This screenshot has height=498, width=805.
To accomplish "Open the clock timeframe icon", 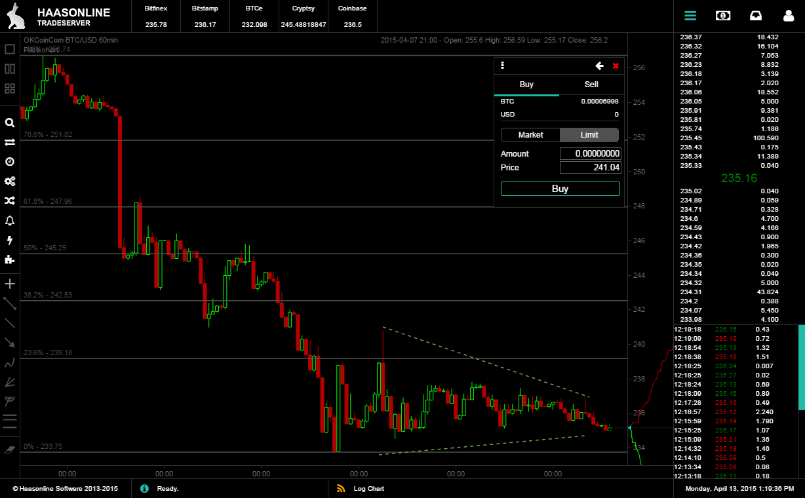I will click(10, 162).
